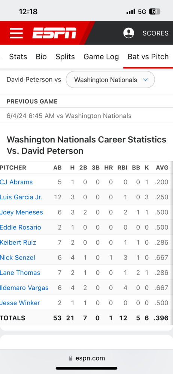This screenshot has width=173, height=374.
Task: Open the ESPN hamburger menu
Action: click(x=16, y=33)
